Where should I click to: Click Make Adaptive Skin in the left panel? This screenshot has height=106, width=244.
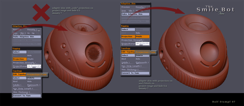pyautogui.click(x=27, y=37)
